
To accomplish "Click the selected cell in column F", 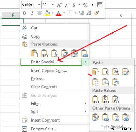I will (13, 22).
